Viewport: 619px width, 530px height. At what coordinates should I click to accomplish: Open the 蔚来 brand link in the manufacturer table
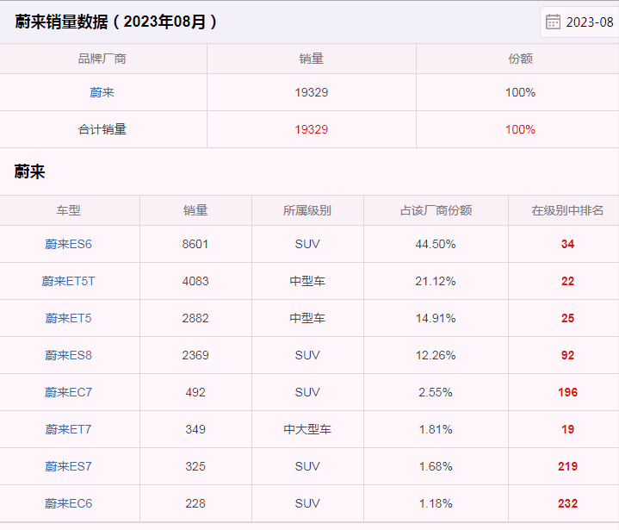102,92
